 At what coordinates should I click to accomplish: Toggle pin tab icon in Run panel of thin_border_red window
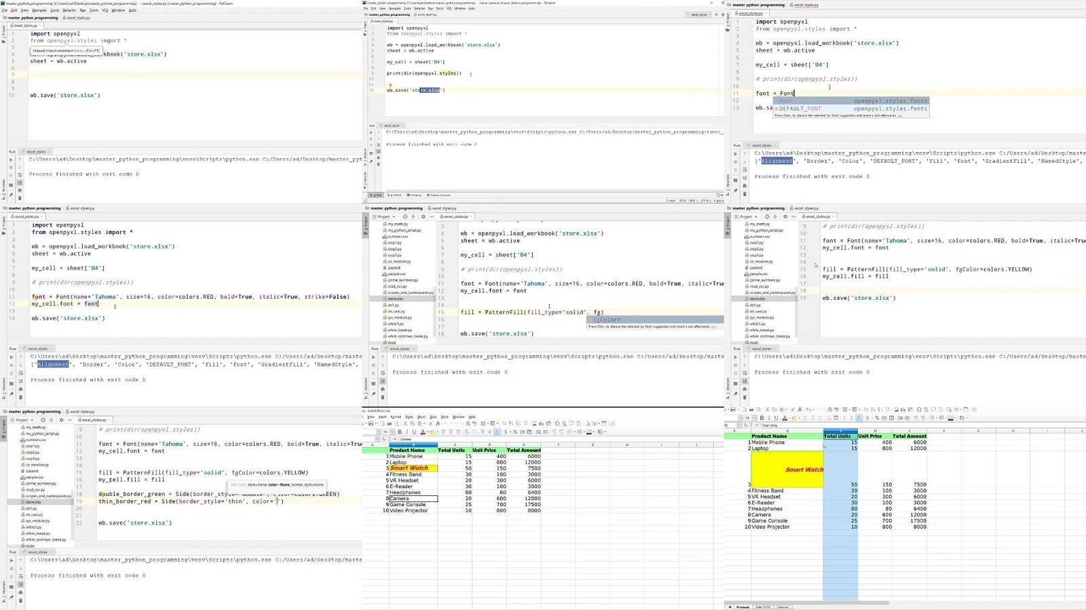12,597
